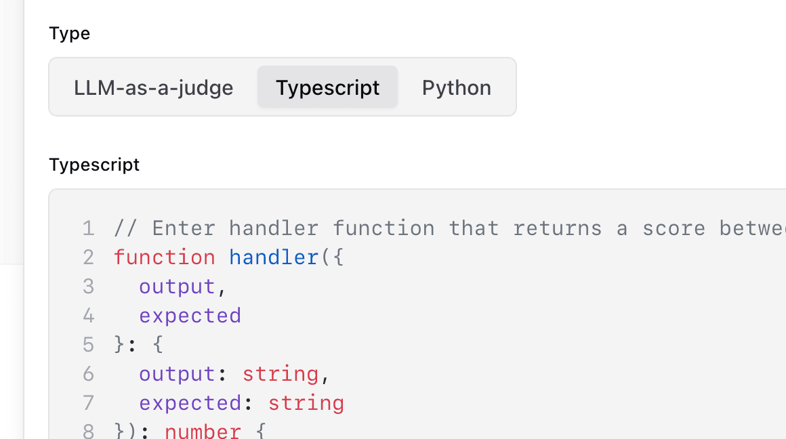Click the expected annotation on line 7
786x439 pixels.
(x=190, y=403)
